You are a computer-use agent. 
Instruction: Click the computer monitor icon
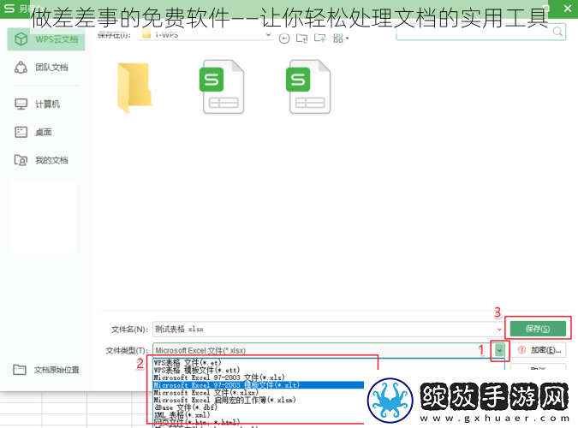tap(21, 104)
